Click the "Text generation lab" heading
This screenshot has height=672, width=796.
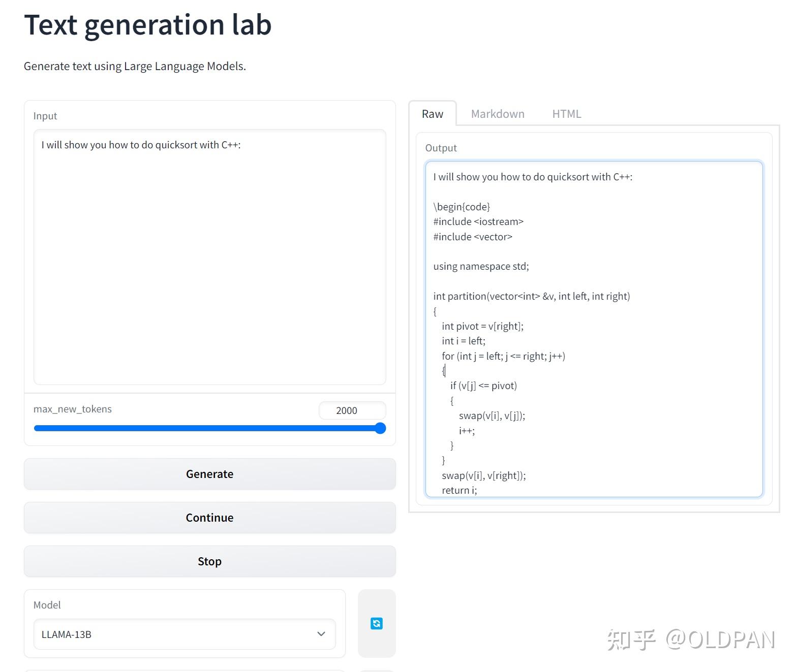[148, 25]
